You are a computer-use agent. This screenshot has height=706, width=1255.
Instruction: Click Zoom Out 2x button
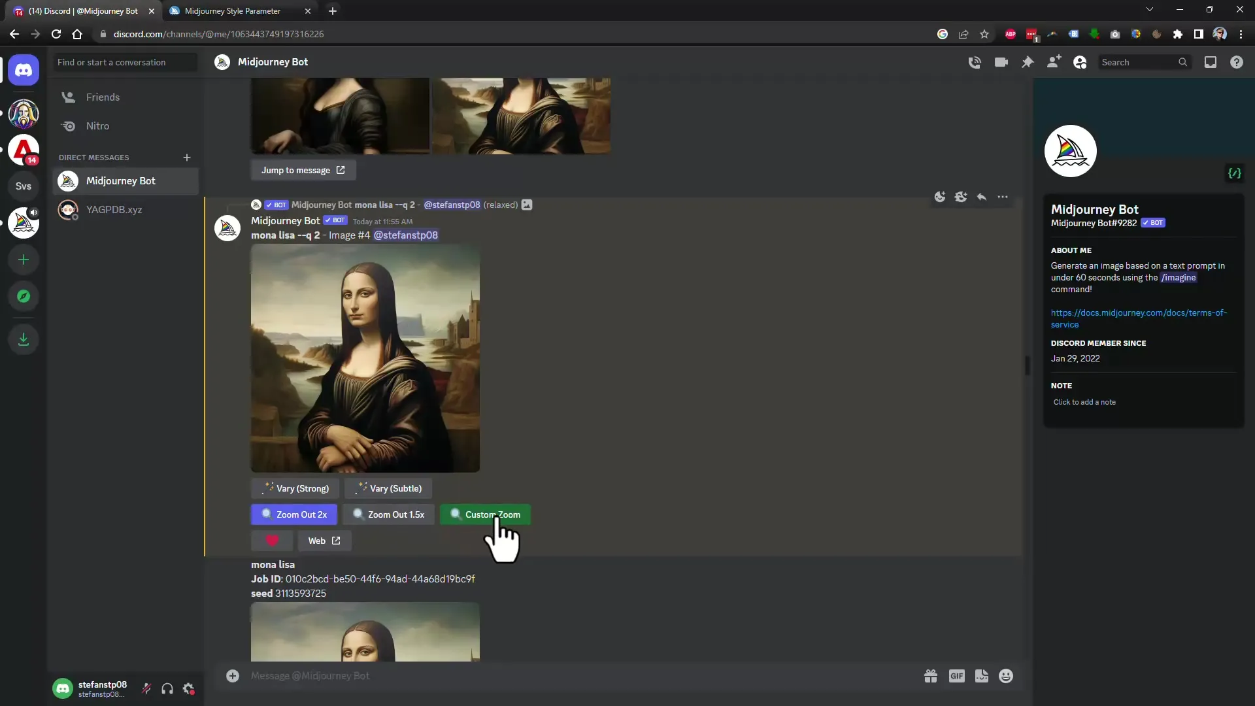tap(294, 514)
